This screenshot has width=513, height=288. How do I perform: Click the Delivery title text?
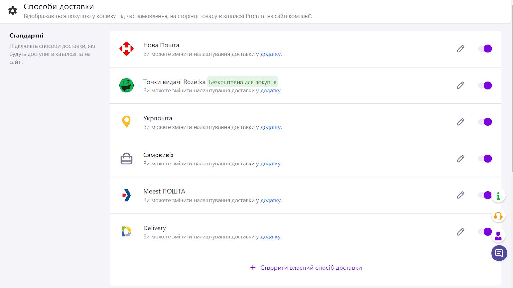(155, 228)
